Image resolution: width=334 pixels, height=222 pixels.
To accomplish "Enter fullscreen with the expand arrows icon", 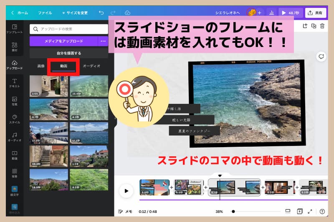I will point(310,211).
